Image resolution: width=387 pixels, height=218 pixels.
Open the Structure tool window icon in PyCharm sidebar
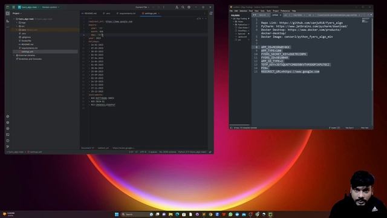coord(8,21)
